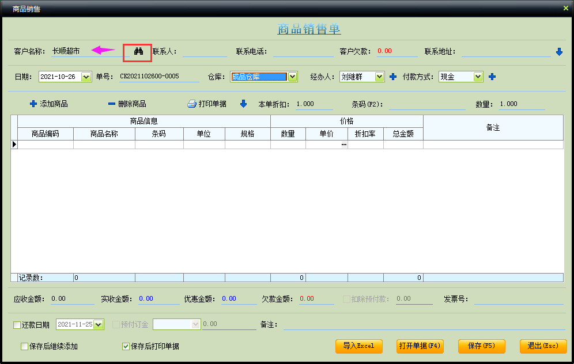The image size is (574, 364).
Task: Click the 退出(Esc) button
Action: [543, 346]
